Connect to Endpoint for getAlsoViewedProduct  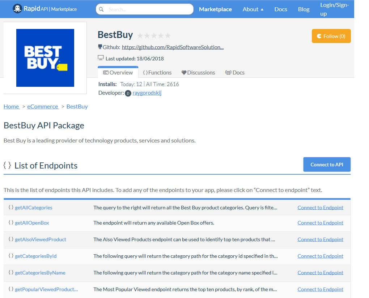click(x=320, y=239)
